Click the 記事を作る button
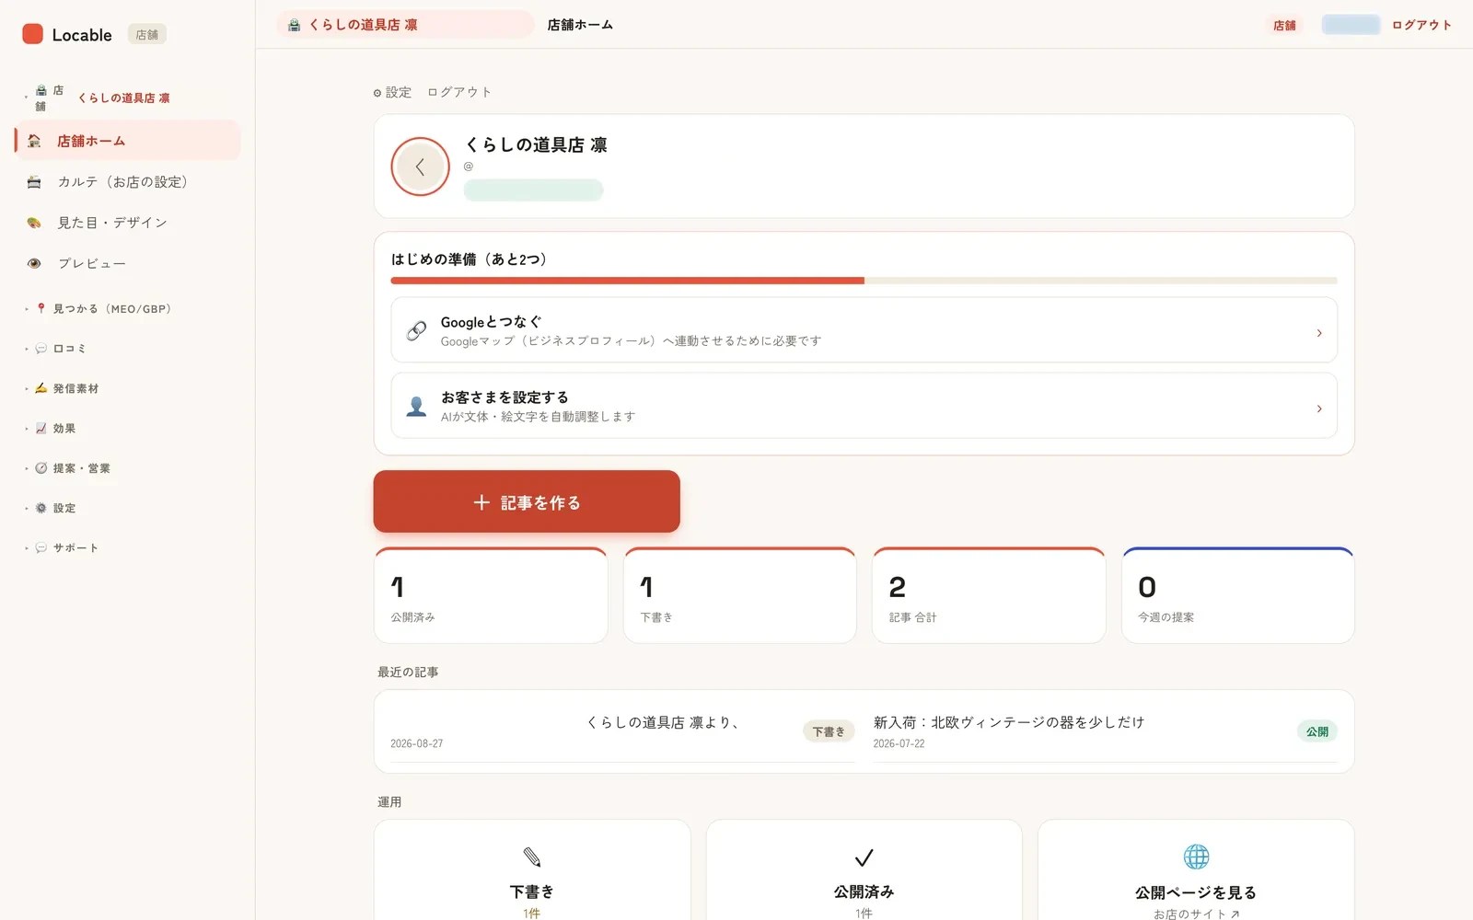Image resolution: width=1473 pixels, height=920 pixels. tap(527, 501)
